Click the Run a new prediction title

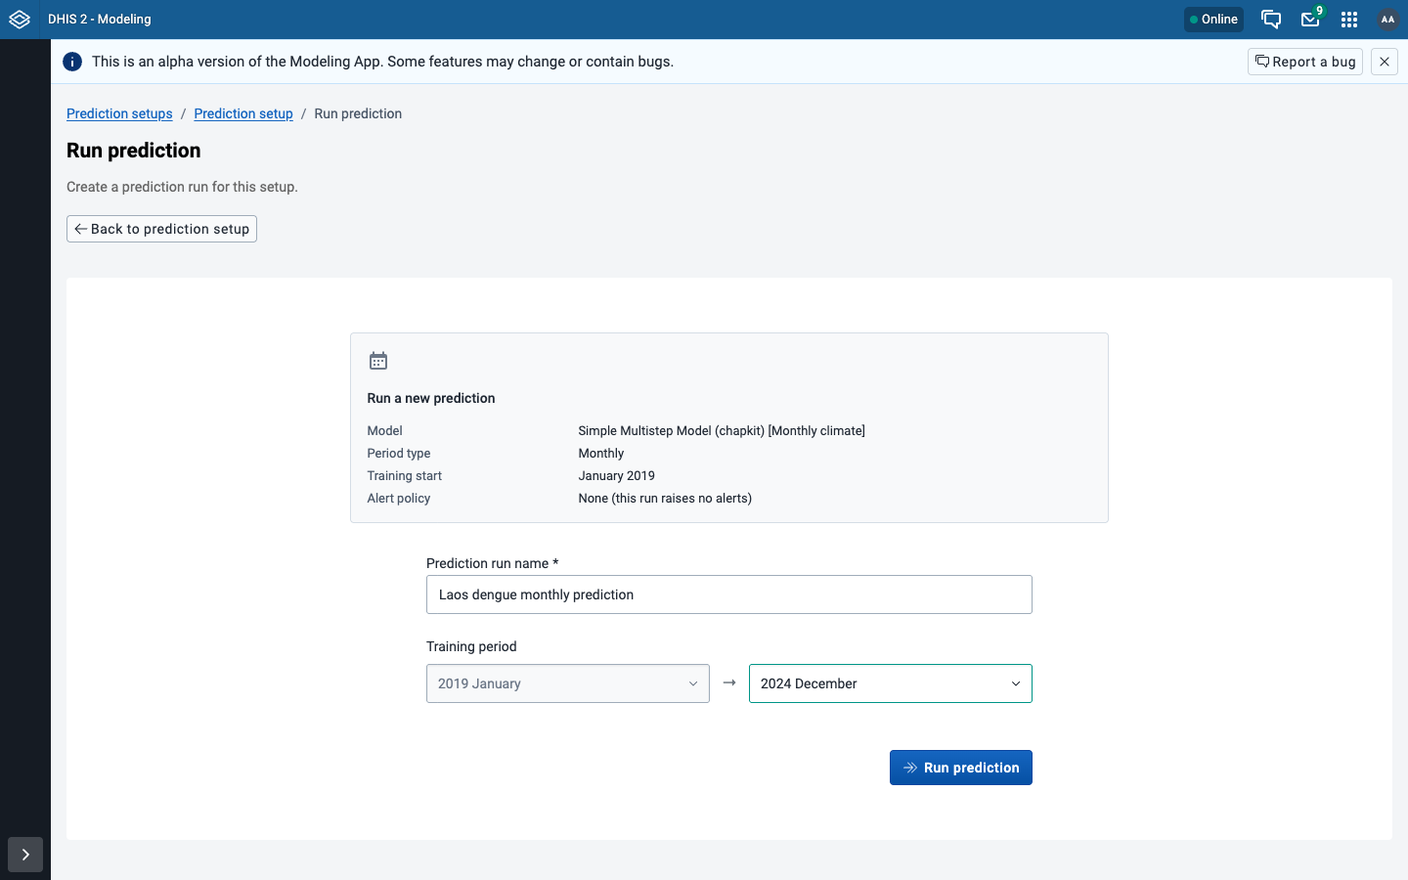(431, 398)
